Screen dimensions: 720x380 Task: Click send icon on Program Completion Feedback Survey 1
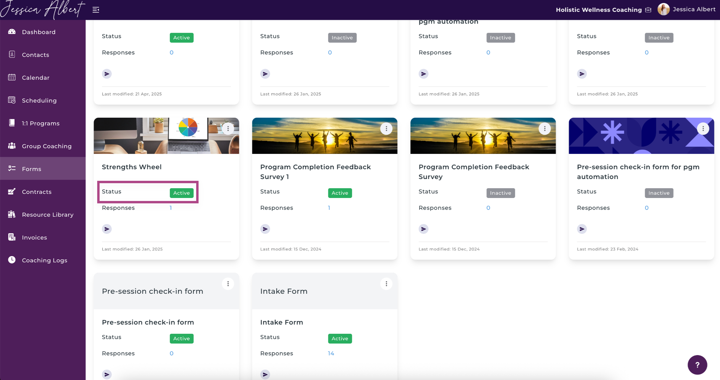pyautogui.click(x=265, y=229)
